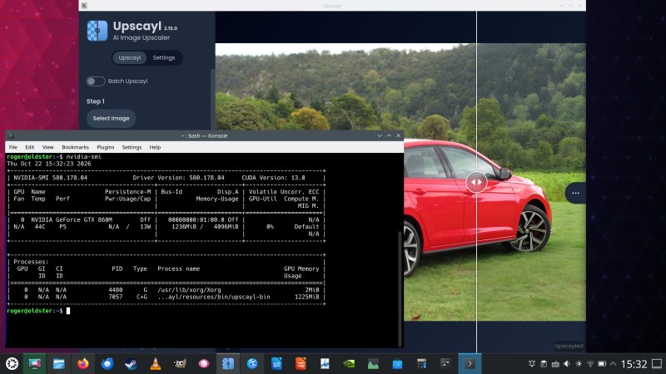This screenshot has width=666, height=374.
Task: Open notifications bell in system tray
Action: click(x=532, y=364)
